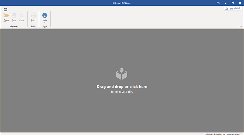
Task: Select the File ribbon tab
Action: pyautogui.click(x=5, y=9)
